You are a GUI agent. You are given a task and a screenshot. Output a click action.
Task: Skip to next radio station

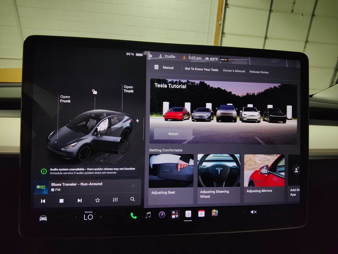click(x=79, y=200)
